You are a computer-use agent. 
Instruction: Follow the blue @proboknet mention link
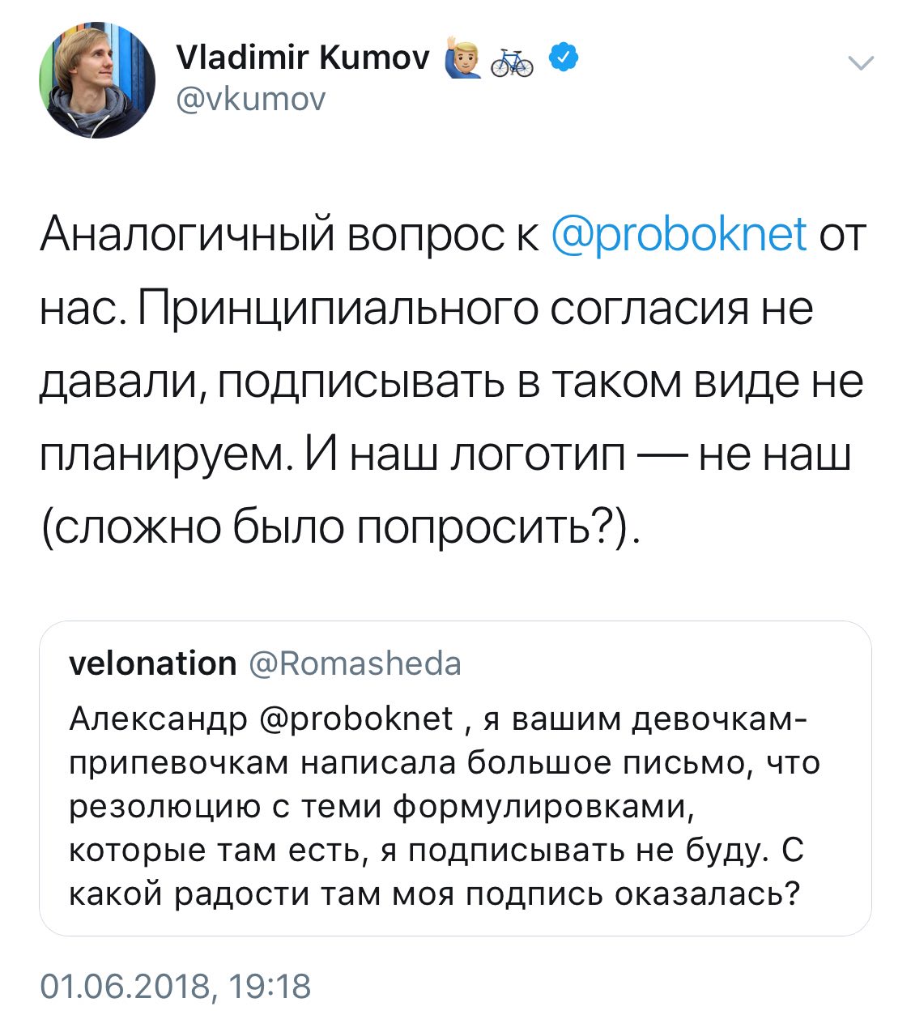tap(679, 235)
